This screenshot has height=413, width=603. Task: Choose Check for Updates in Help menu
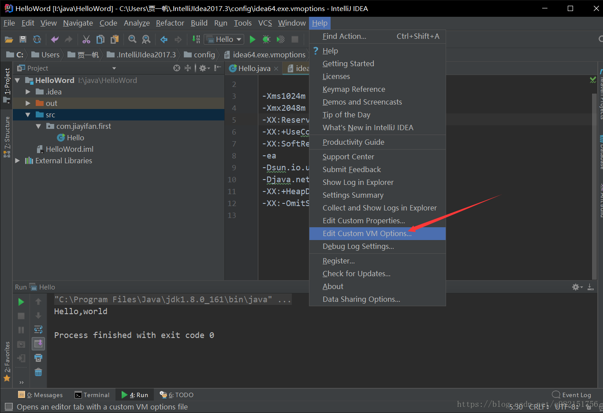377,274
